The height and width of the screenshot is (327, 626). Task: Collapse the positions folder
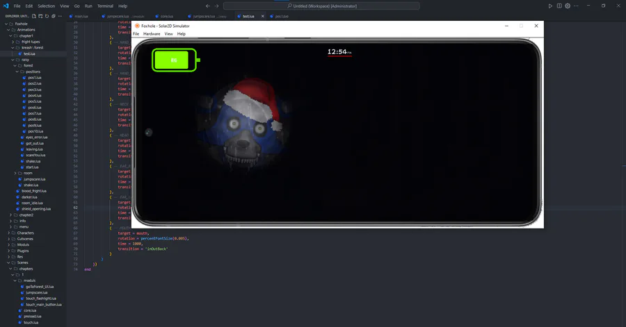pyautogui.click(x=17, y=72)
